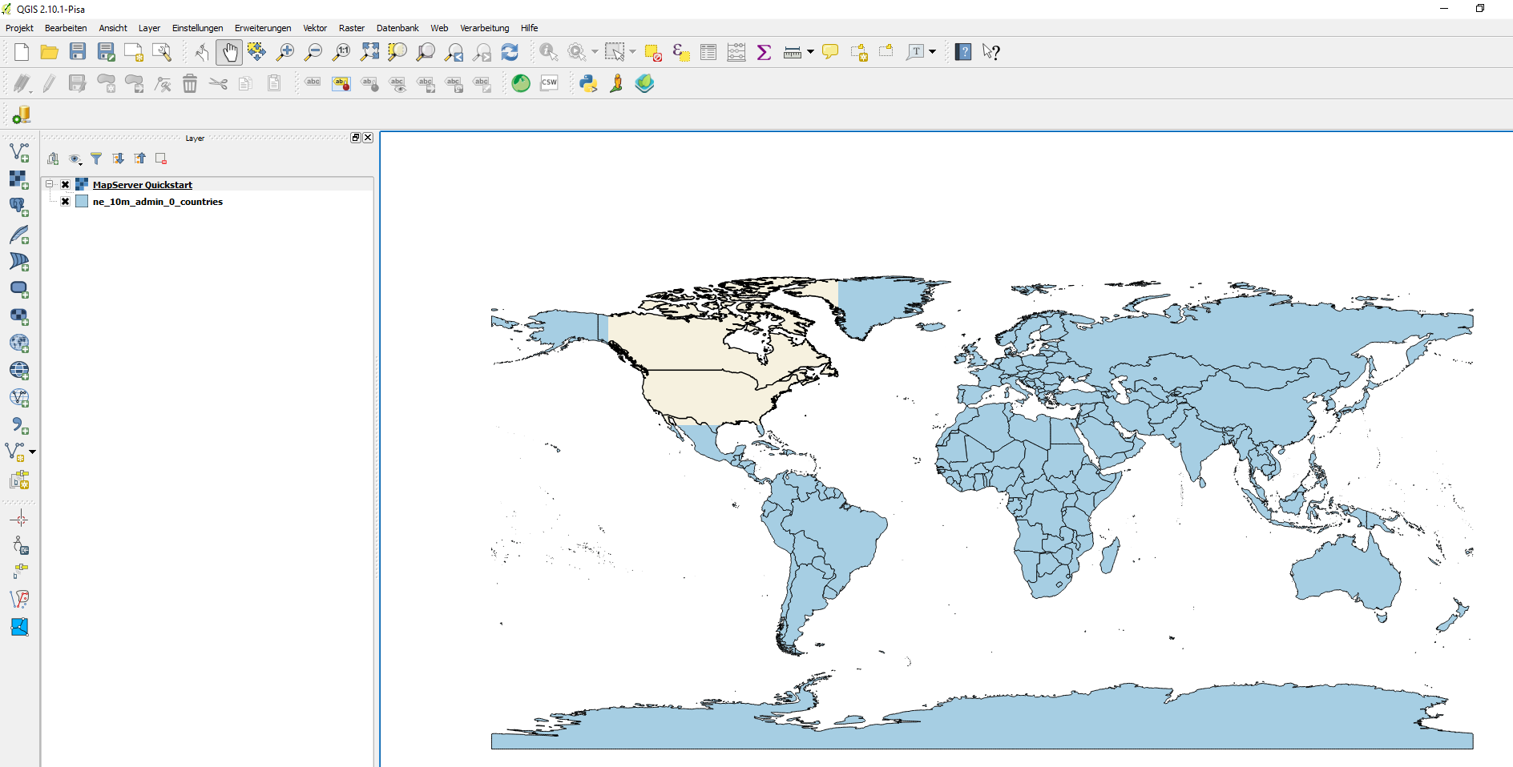
Task: Toggle ne_10m_admin_0_countries layer visibility checkbox
Action: pyautogui.click(x=66, y=202)
